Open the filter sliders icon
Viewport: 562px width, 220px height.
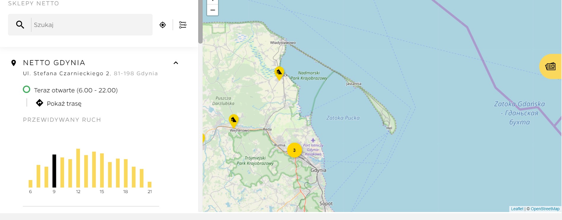click(183, 25)
